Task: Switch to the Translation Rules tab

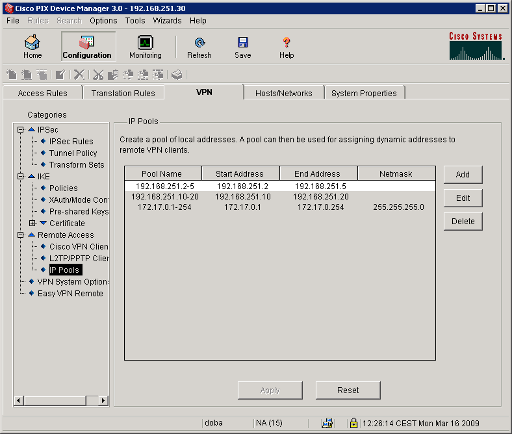Action: 123,93
